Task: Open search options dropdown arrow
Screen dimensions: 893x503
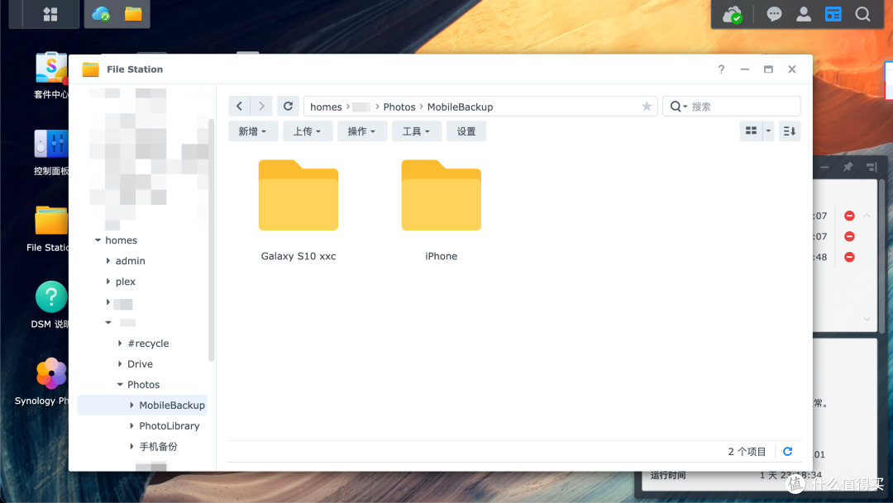Action: 685,107
